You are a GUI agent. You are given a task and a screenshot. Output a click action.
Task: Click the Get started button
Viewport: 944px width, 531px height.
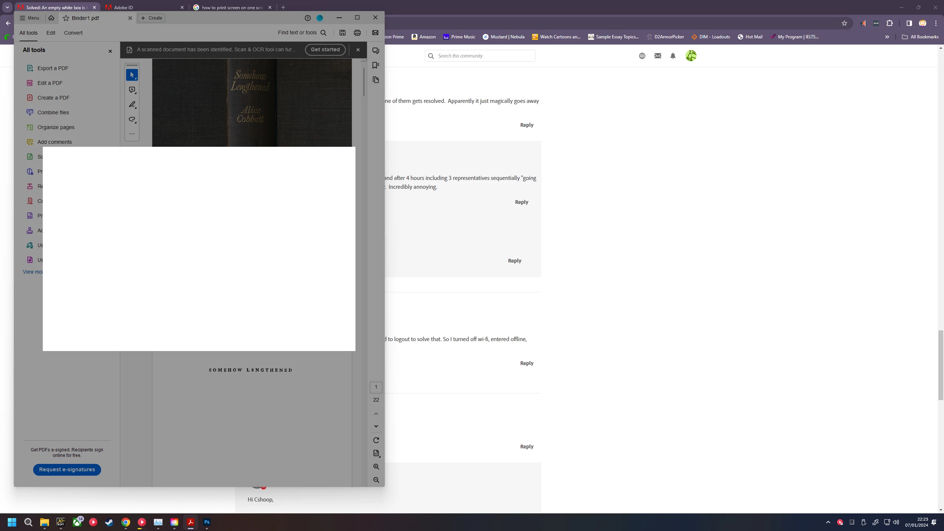pos(325,49)
